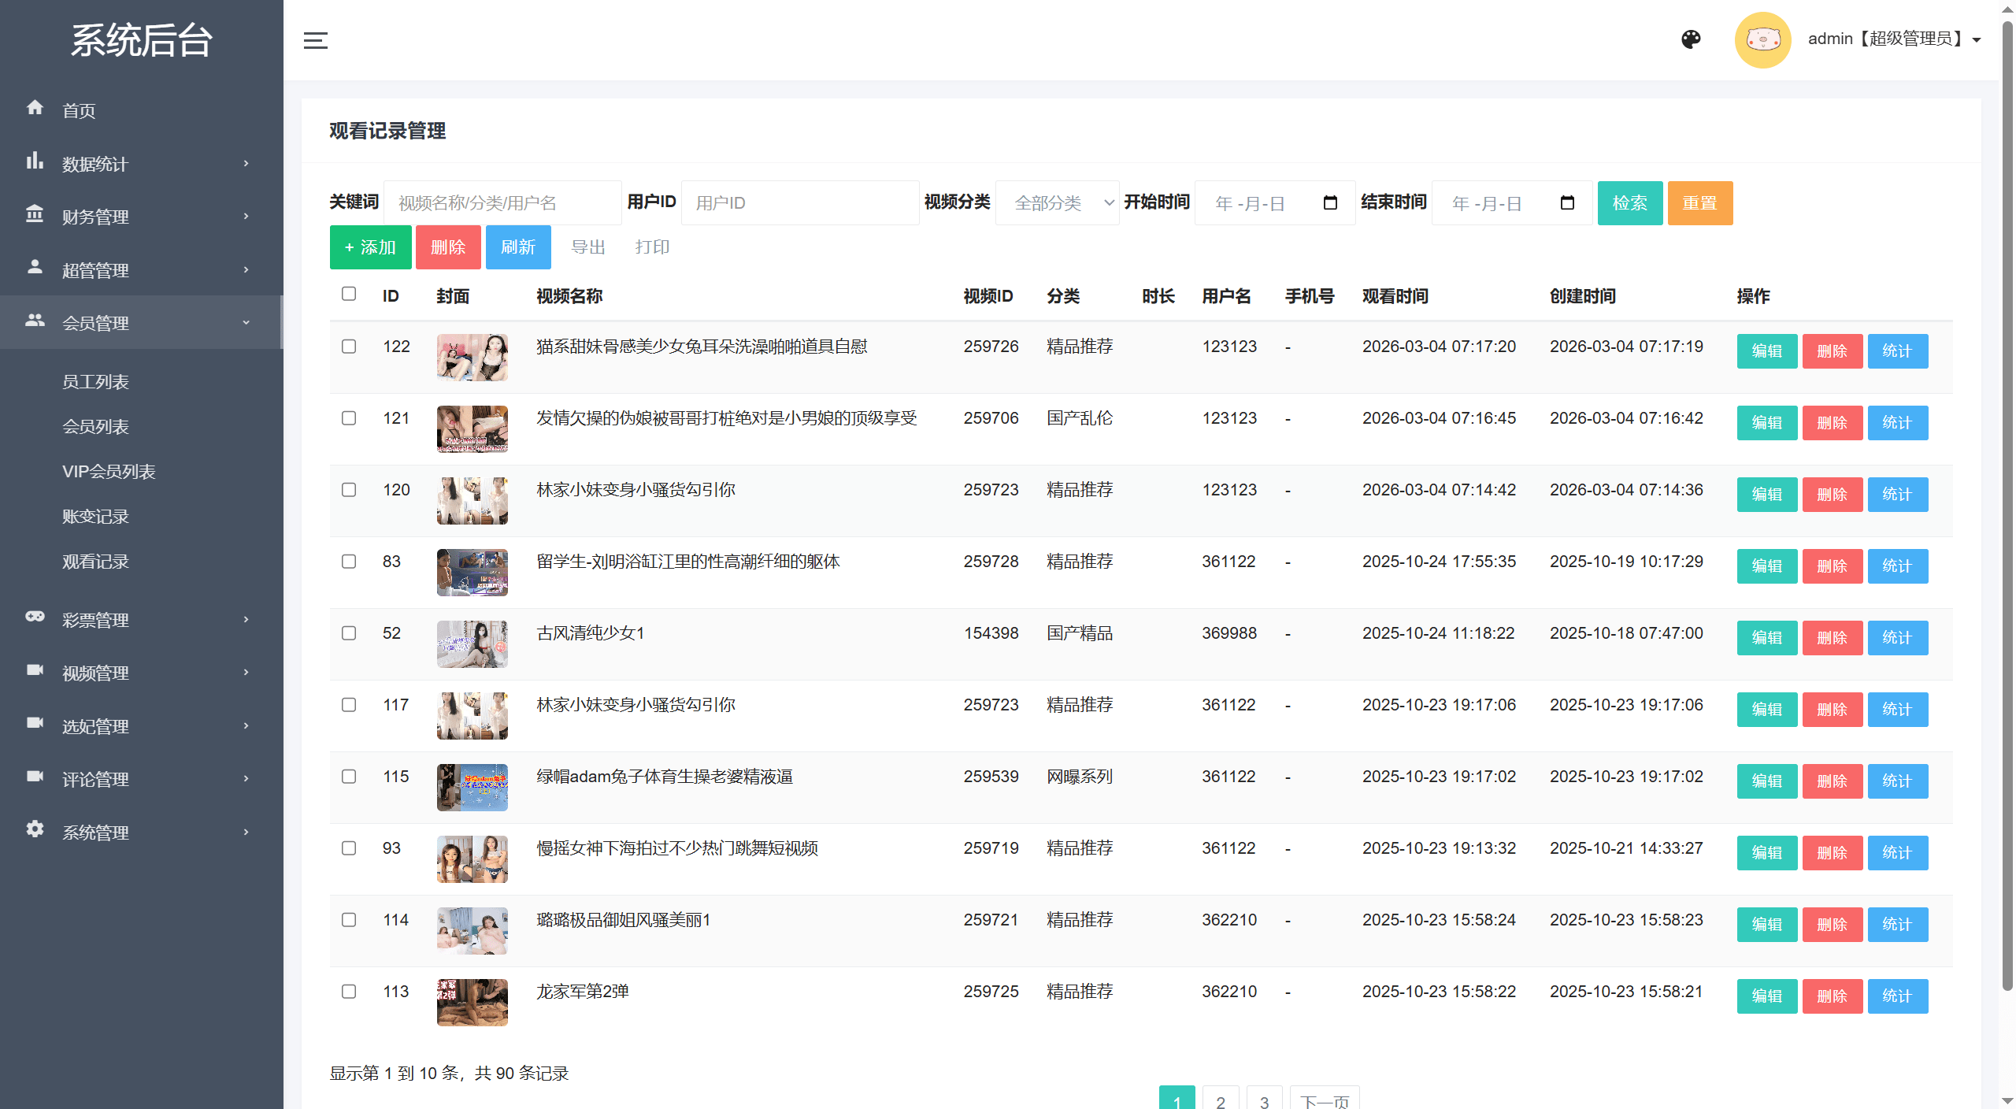Open VIP会员列表 in the sidebar
Screen dimensions: 2016x1109
109,471
